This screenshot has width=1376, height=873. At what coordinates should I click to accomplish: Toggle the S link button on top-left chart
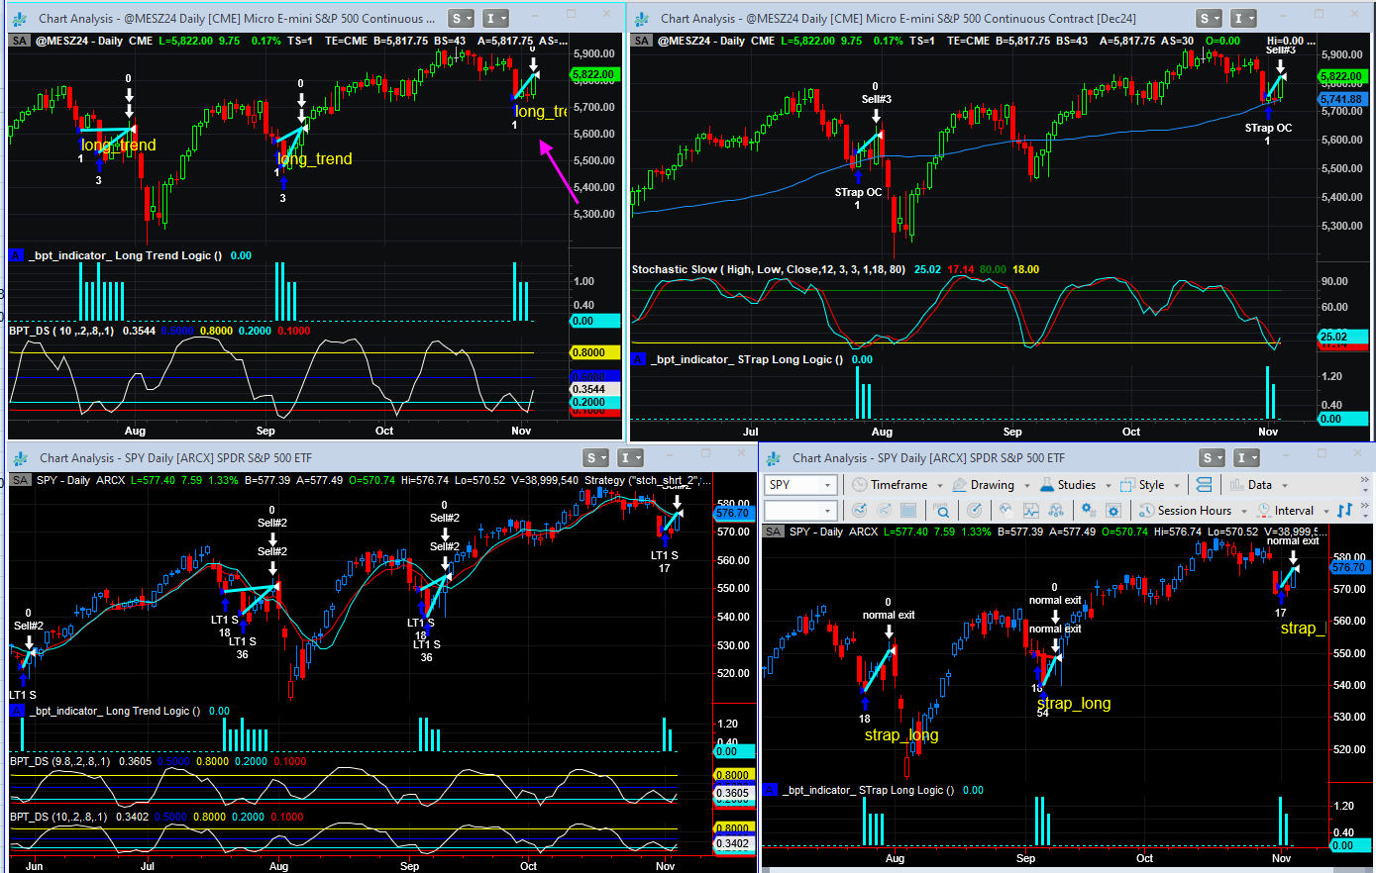coord(461,18)
